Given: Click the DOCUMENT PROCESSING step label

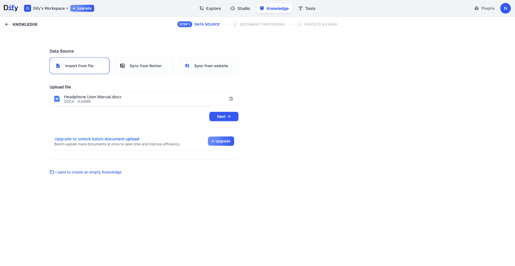Looking at the screenshot, I should 262,24.
